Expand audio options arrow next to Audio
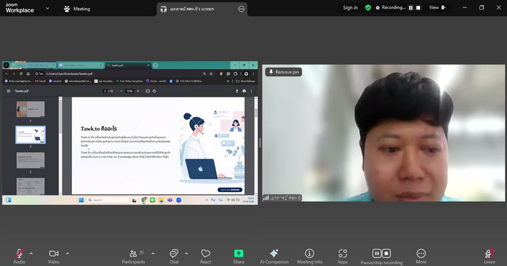The height and width of the screenshot is (266, 507). click(x=31, y=253)
